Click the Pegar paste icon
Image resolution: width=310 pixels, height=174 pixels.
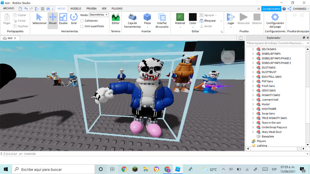click(x=7, y=17)
